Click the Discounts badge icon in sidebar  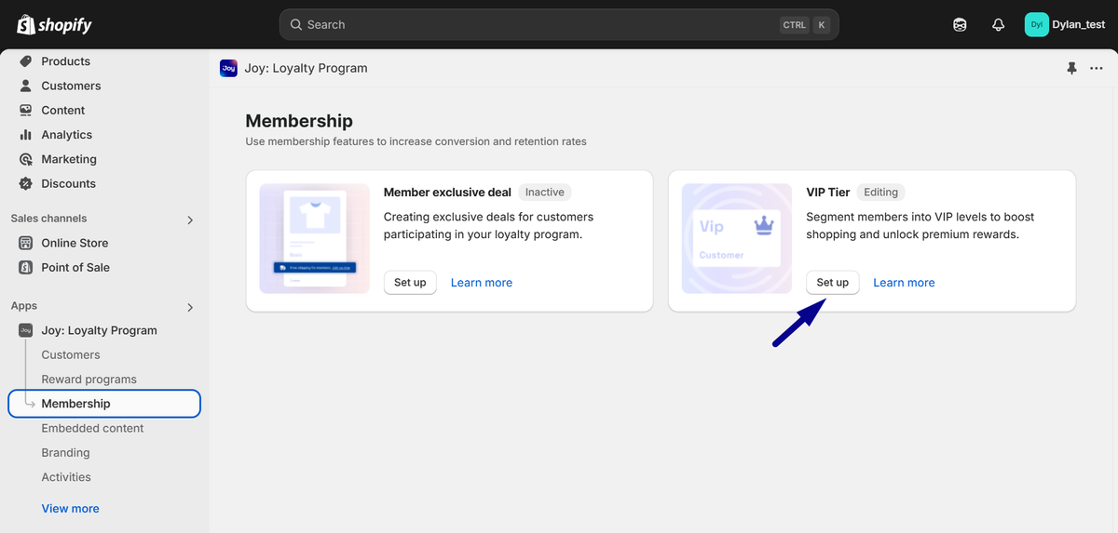pyautogui.click(x=26, y=183)
